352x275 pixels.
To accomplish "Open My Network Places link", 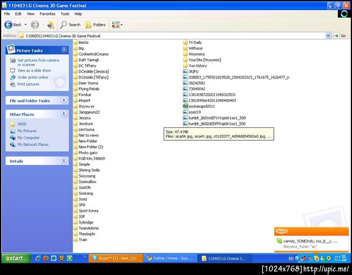I will (33, 144).
